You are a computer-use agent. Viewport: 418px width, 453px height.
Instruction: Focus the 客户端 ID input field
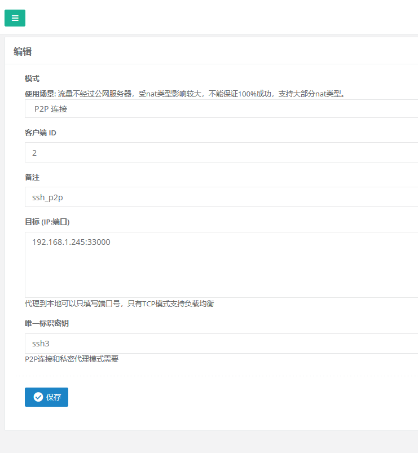221,153
